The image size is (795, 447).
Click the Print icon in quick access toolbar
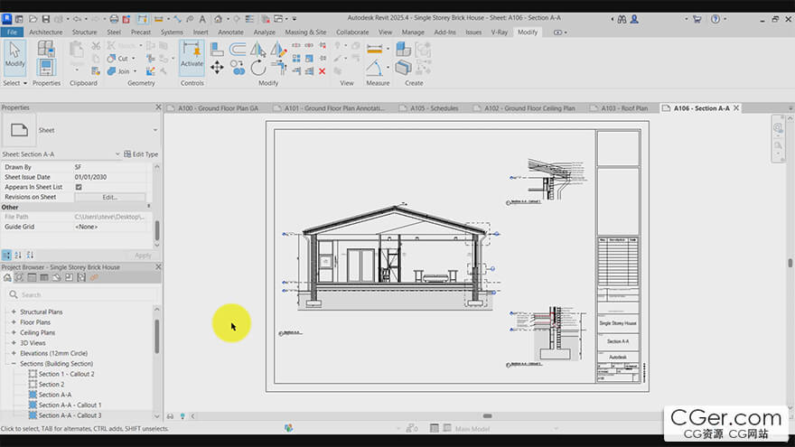(114, 18)
